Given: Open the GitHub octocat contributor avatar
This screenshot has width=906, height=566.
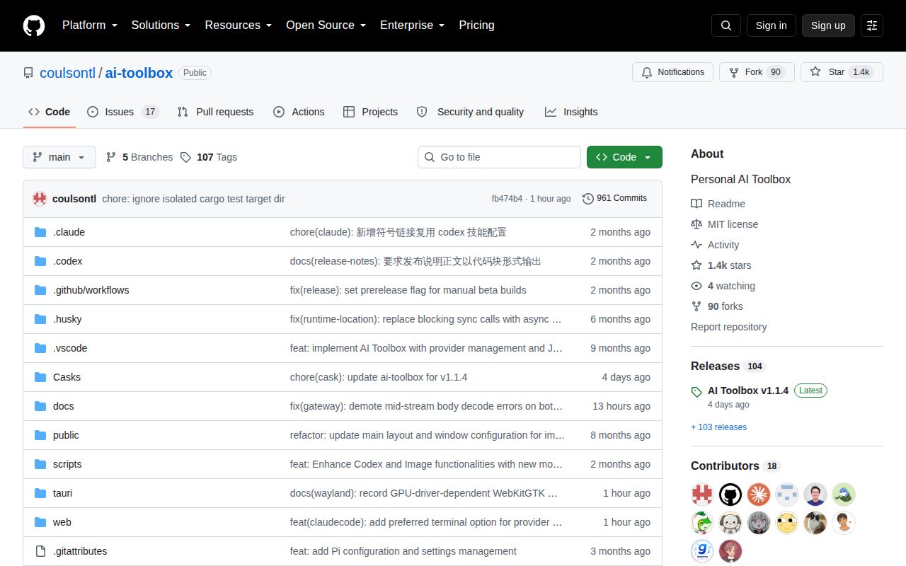Looking at the screenshot, I should pyautogui.click(x=730, y=494).
